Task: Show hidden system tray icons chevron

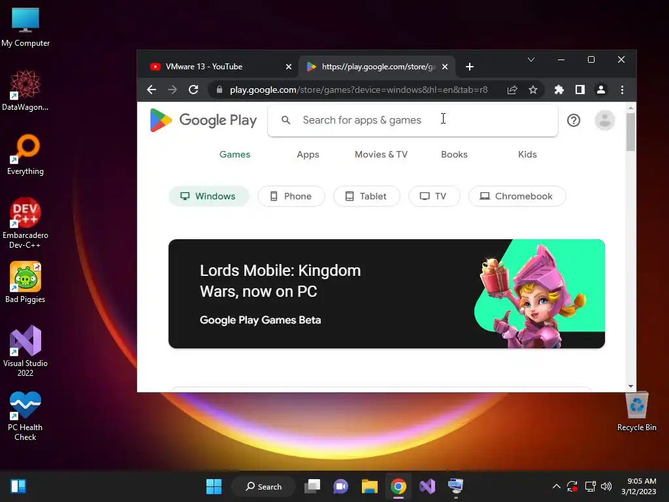Action: pyautogui.click(x=557, y=486)
